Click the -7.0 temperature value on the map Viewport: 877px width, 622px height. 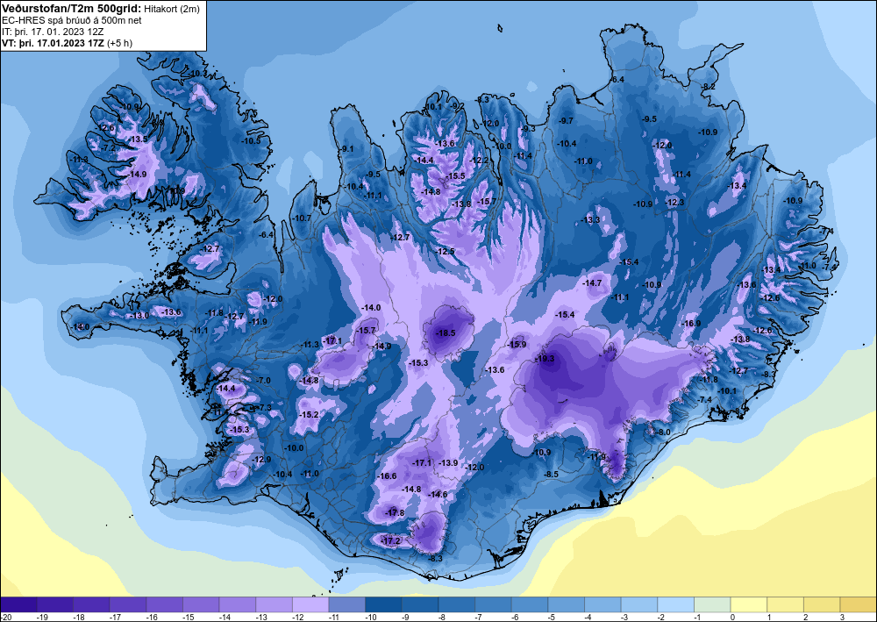tap(263, 381)
